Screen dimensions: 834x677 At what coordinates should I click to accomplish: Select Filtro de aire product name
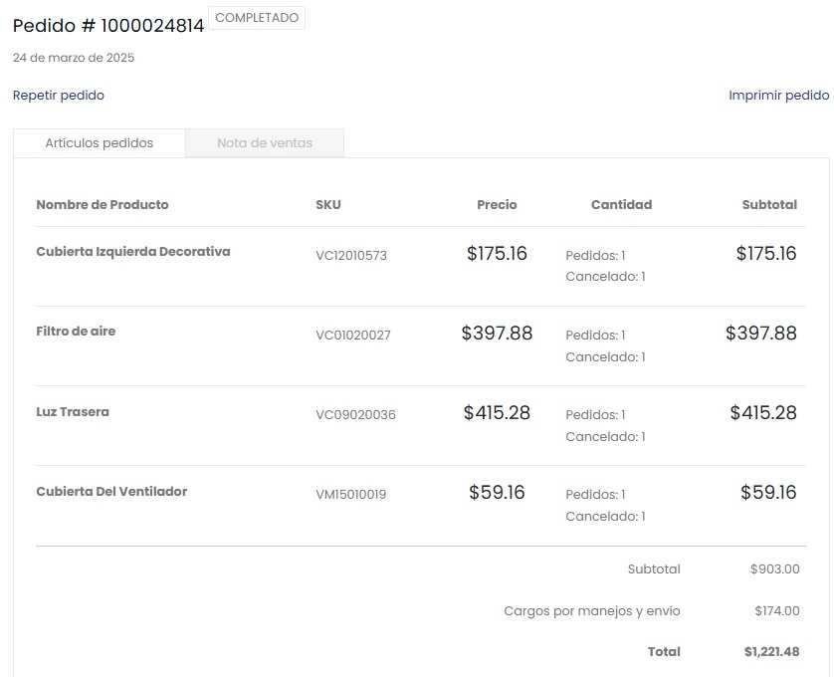pyautogui.click(x=76, y=332)
